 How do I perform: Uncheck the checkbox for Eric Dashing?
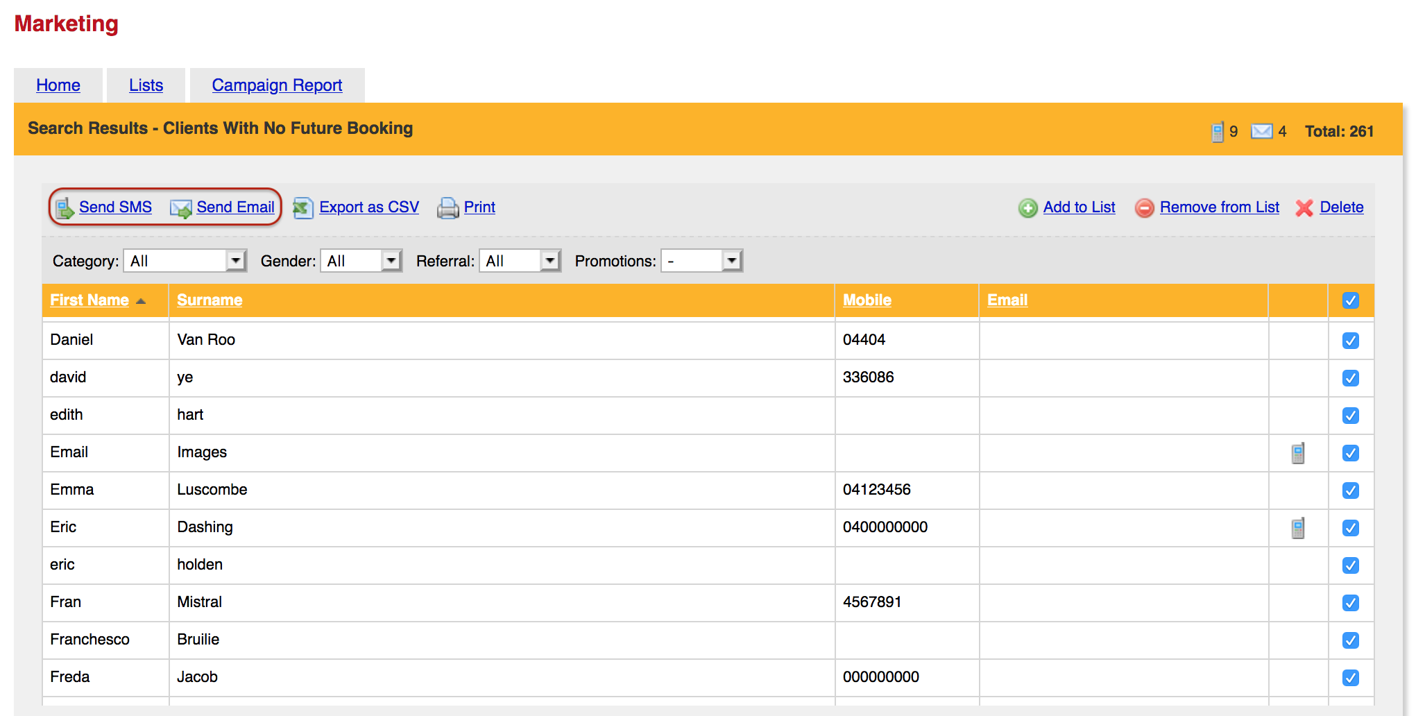coord(1351,528)
